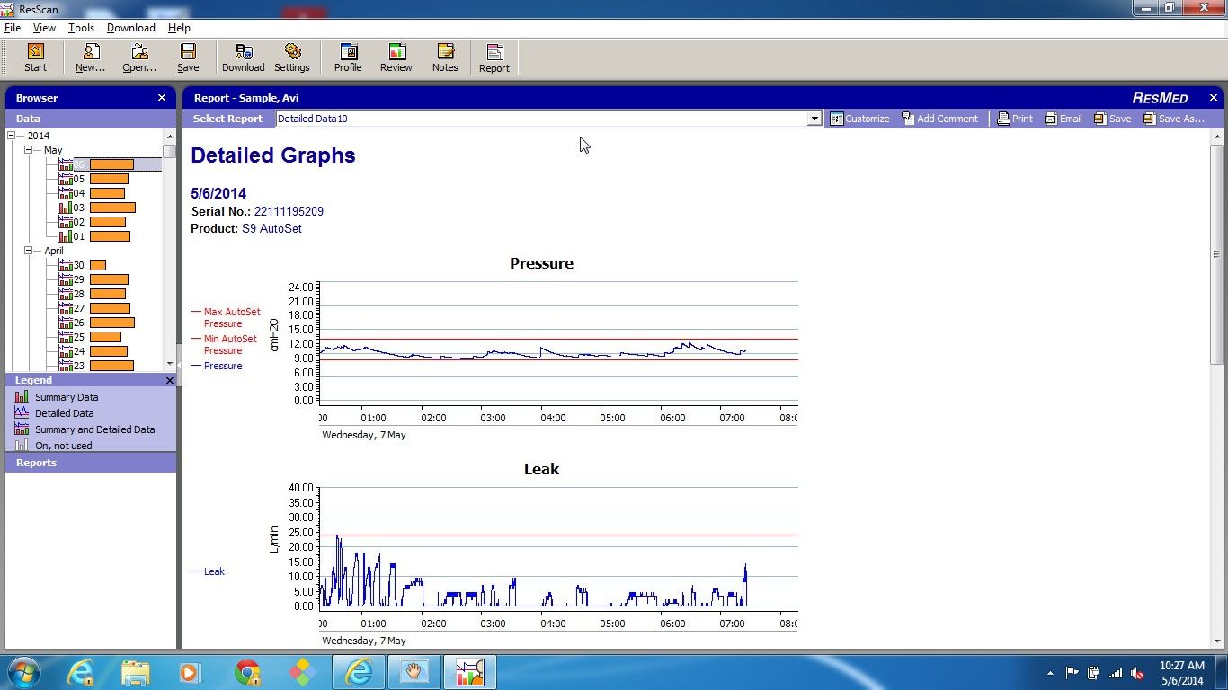Image resolution: width=1228 pixels, height=690 pixels.
Task: Click the Detailed Data legend icon
Action: click(22, 413)
